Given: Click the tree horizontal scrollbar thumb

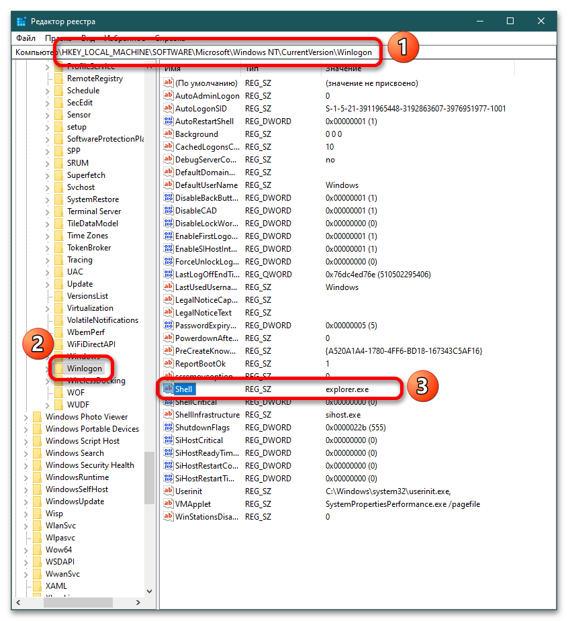Looking at the screenshot, I should click(x=78, y=602).
